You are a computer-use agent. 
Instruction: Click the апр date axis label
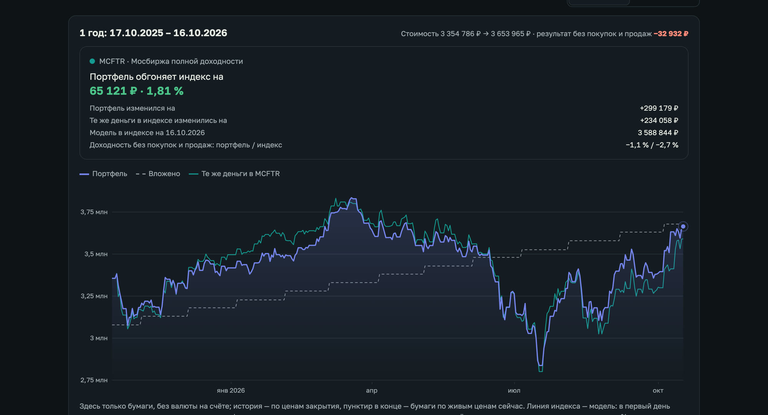(372, 390)
